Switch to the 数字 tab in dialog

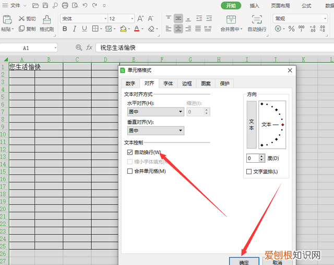130,83
